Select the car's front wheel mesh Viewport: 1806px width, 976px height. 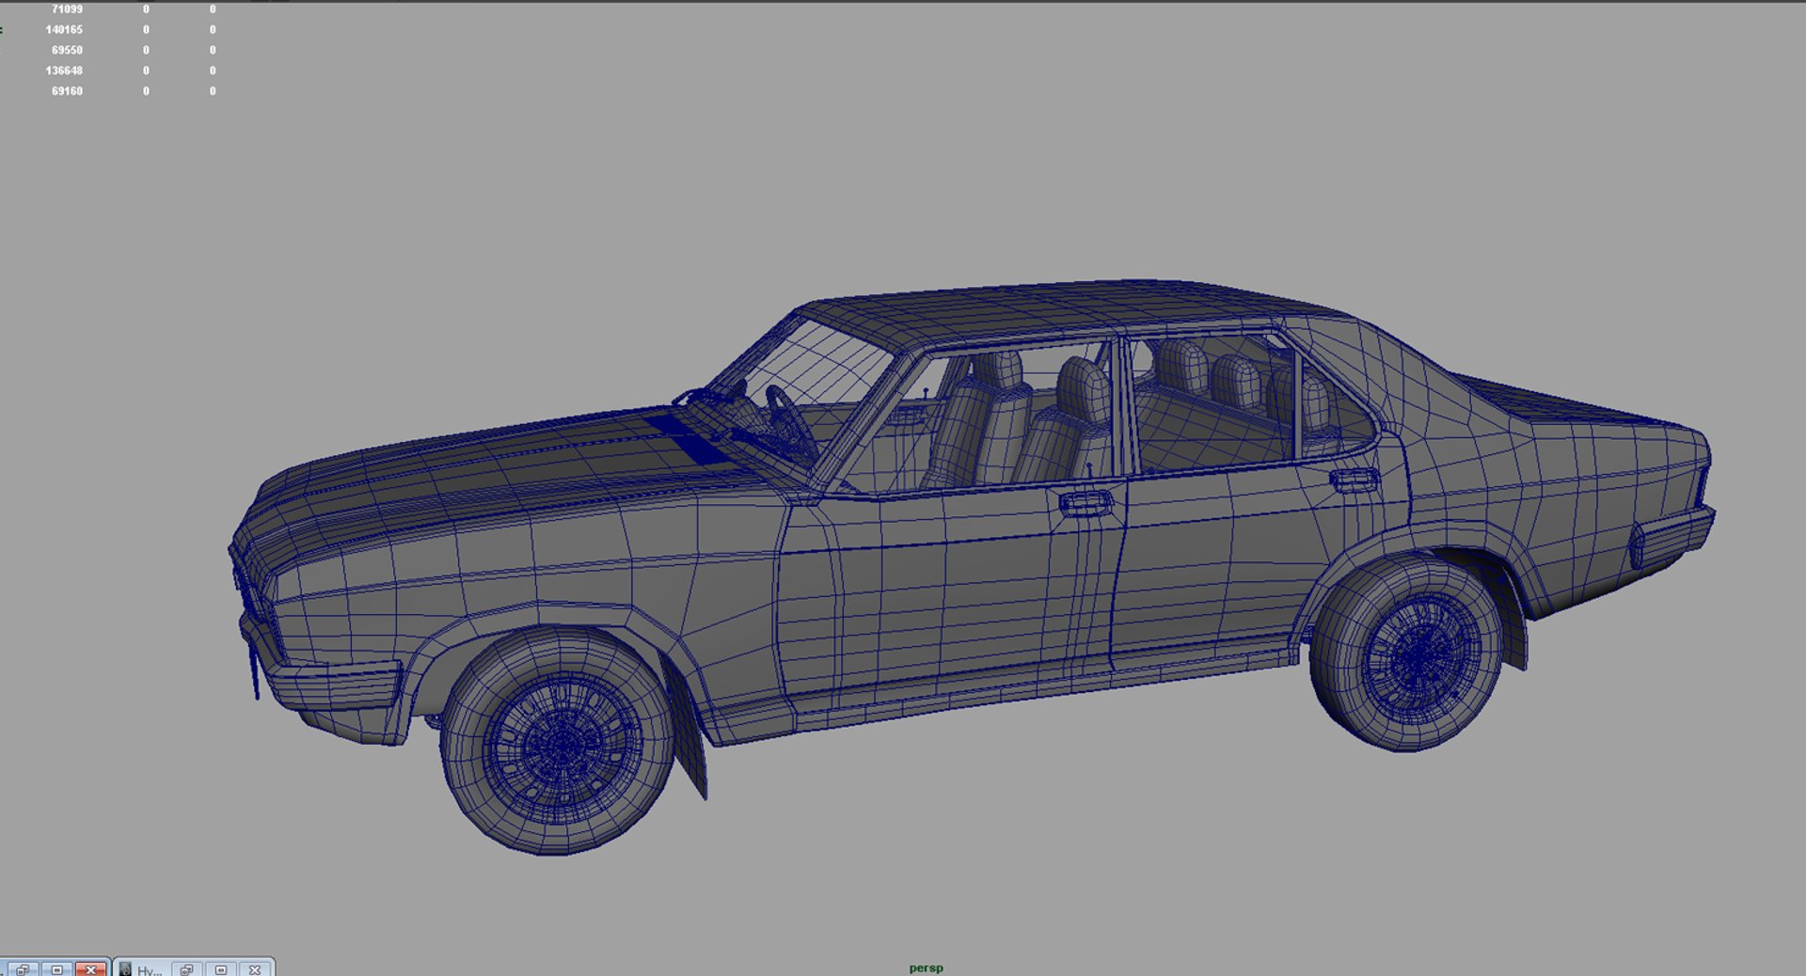(x=558, y=742)
